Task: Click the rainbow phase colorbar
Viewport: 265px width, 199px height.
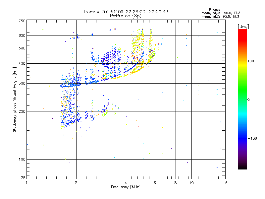Action: point(242,99)
